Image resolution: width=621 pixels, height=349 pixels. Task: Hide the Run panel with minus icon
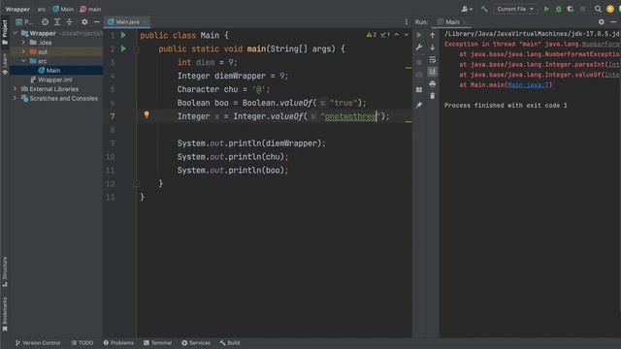tap(613, 22)
